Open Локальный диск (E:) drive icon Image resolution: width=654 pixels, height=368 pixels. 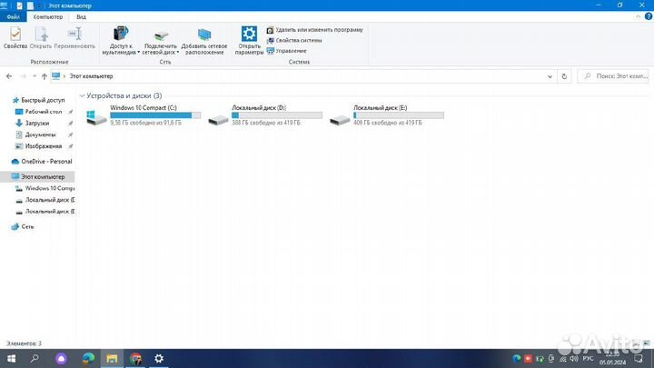340,119
